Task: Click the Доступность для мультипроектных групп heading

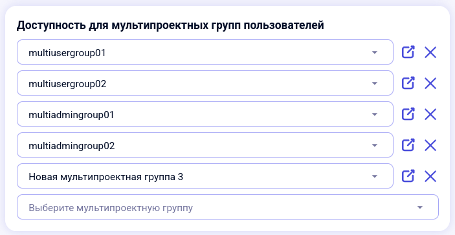Action: 170,26
